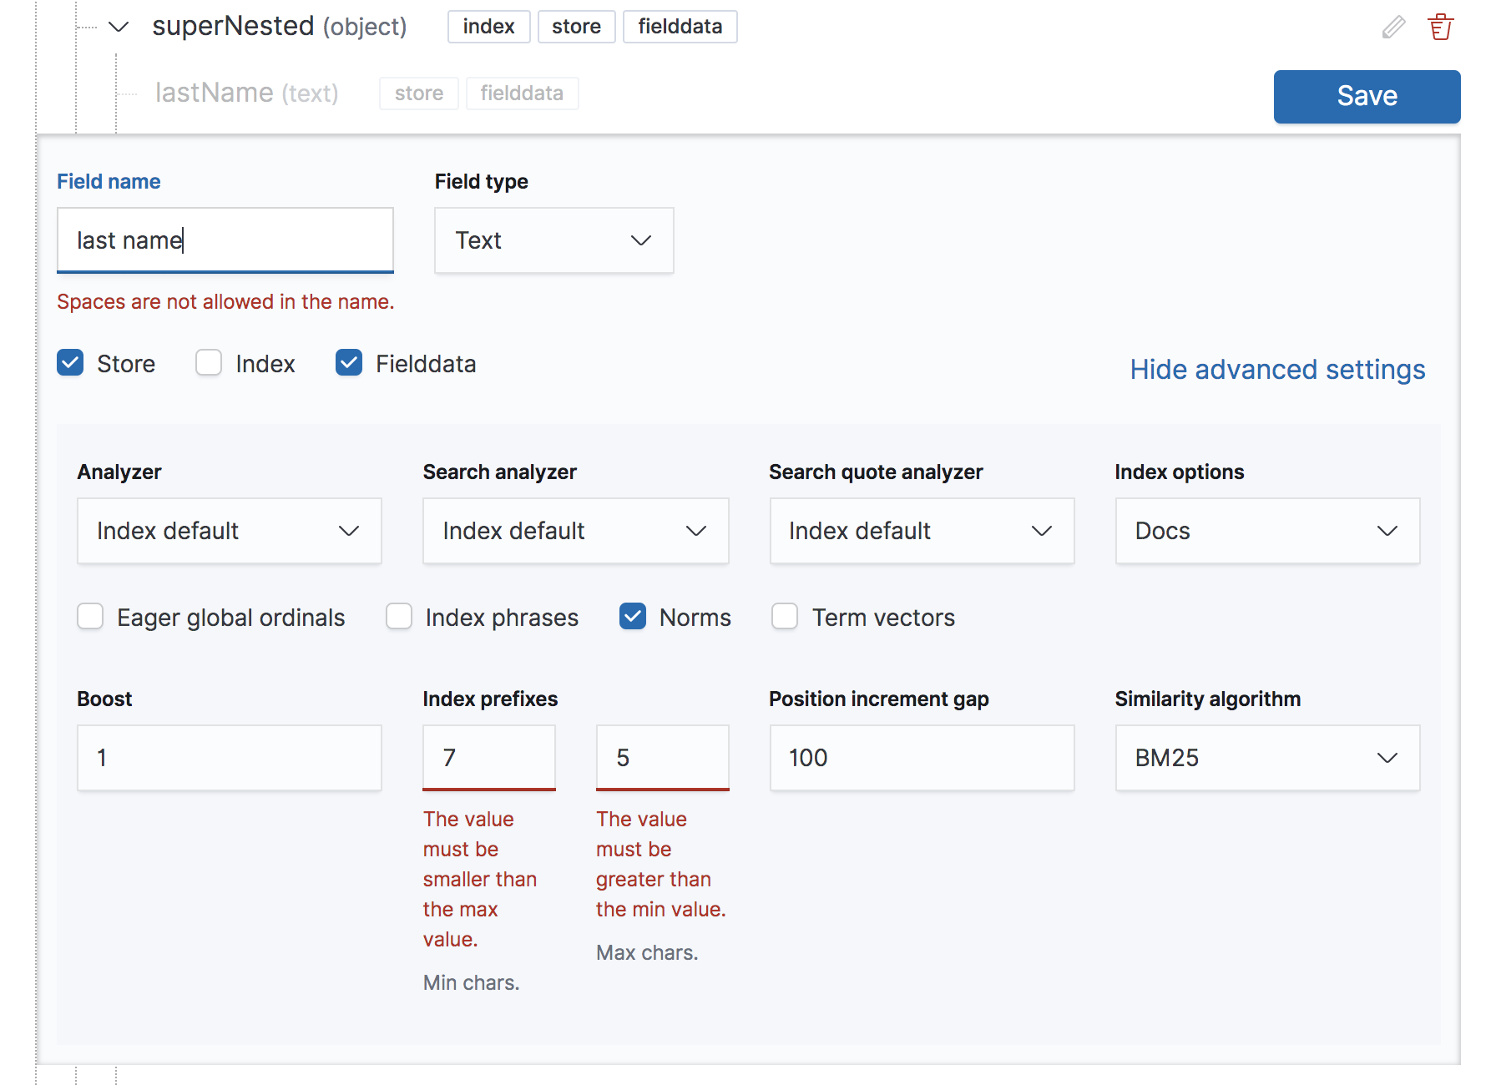Open the Similarity algorithm dropdown

click(x=1266, y=758)
